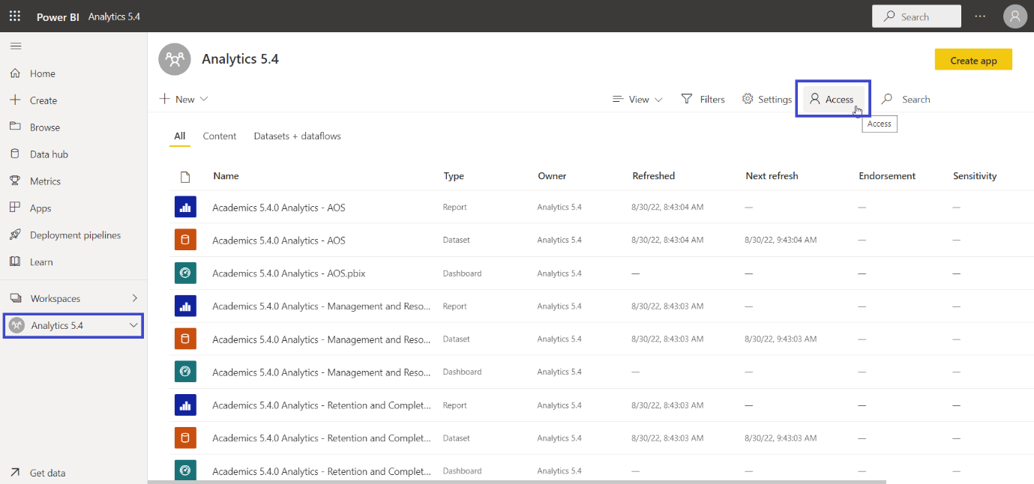Switch to the Content tab

(x=219, y=136)
